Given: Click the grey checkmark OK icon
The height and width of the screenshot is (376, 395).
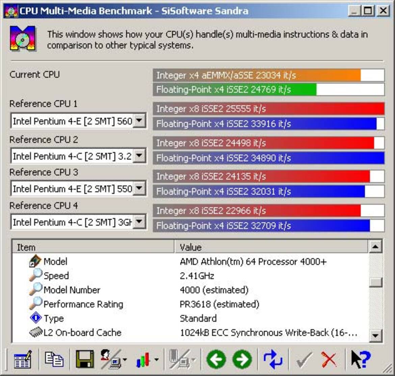Looking at the screenshot, I should [304, 360].
